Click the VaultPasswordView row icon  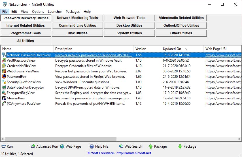(4, 60)
